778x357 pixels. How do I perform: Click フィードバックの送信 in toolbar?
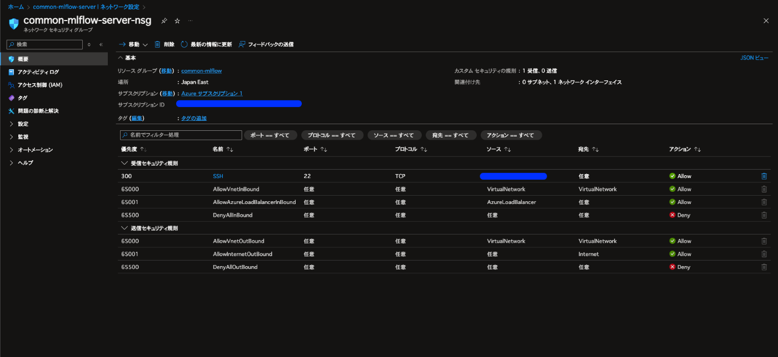tap(266, 44)
